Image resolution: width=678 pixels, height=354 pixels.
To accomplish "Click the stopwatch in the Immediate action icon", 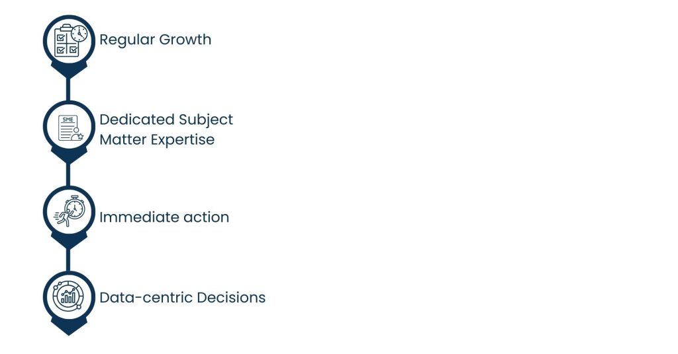I will click(x=74, y=208).
